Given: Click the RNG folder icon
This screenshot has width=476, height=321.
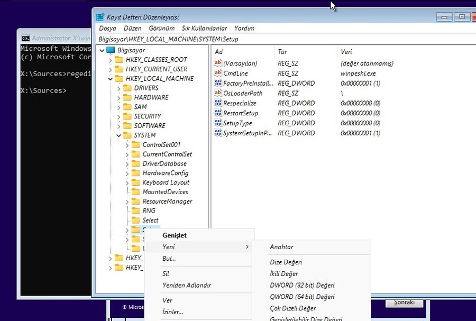Looking at the screenshot, I should (136, 211).
